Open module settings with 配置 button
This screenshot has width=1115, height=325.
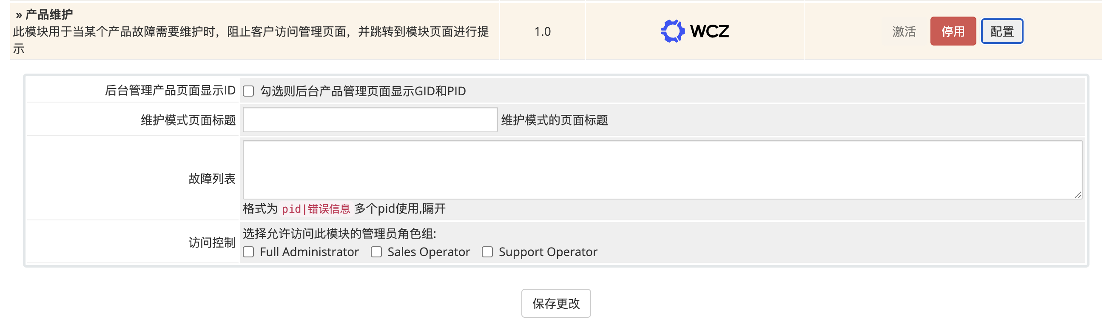click(x=1001, y=31)
